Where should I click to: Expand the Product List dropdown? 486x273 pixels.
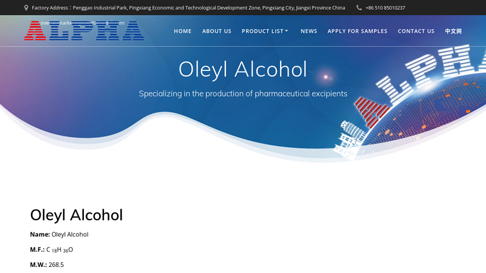[265, 32]
